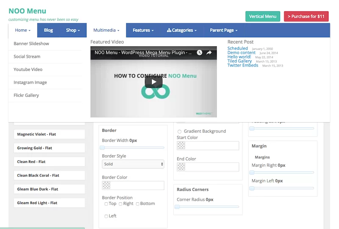Click the Categories sitemap icon
Viewport: 339px width, 229px height.
point(169,31)
